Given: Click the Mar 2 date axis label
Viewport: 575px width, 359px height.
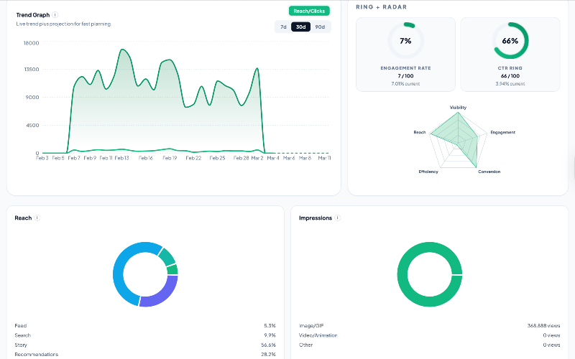Looking at the screenshot, I should [257, 158].
